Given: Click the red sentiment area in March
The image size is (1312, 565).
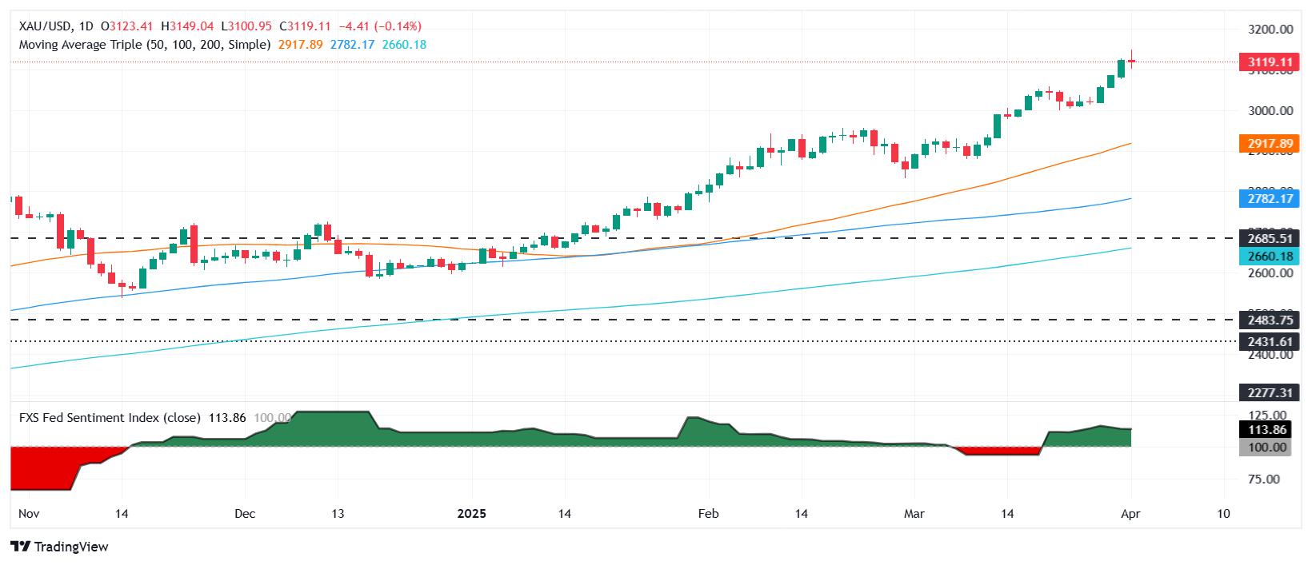Looking at the screenshot, I should point(1000,452).
